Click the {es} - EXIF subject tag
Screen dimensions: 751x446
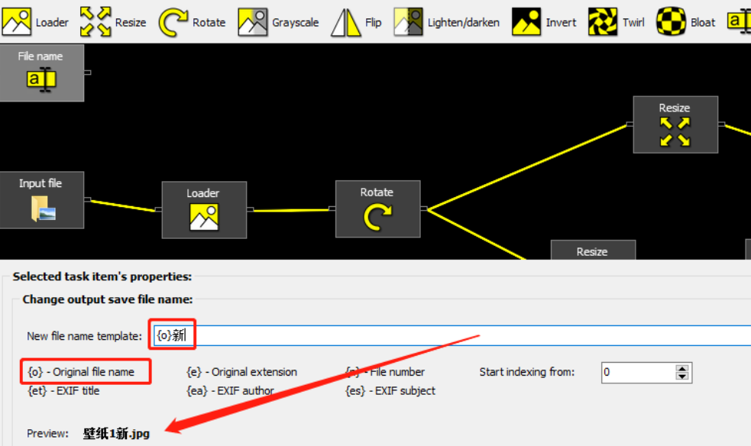(390, 390)
